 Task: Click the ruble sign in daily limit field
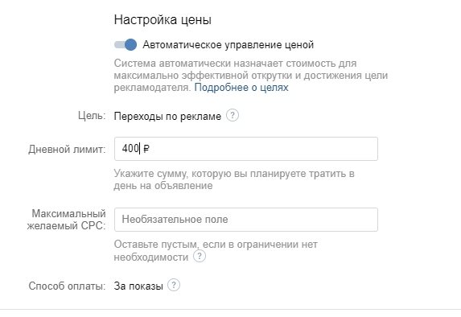tap(146, 149)
